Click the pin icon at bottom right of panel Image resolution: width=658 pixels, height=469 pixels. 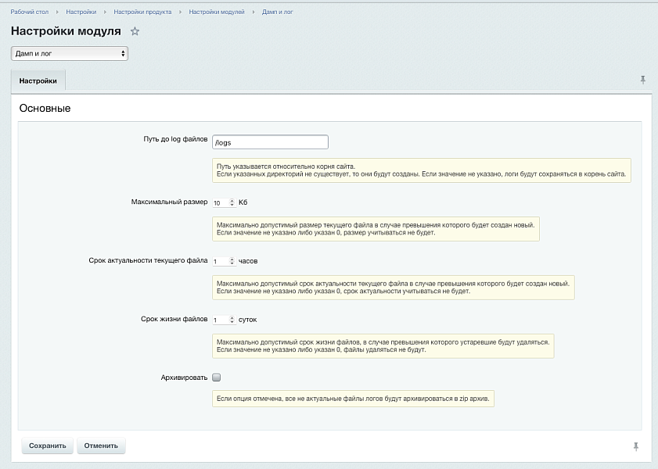pyautogui.click(x=636, y=446)
